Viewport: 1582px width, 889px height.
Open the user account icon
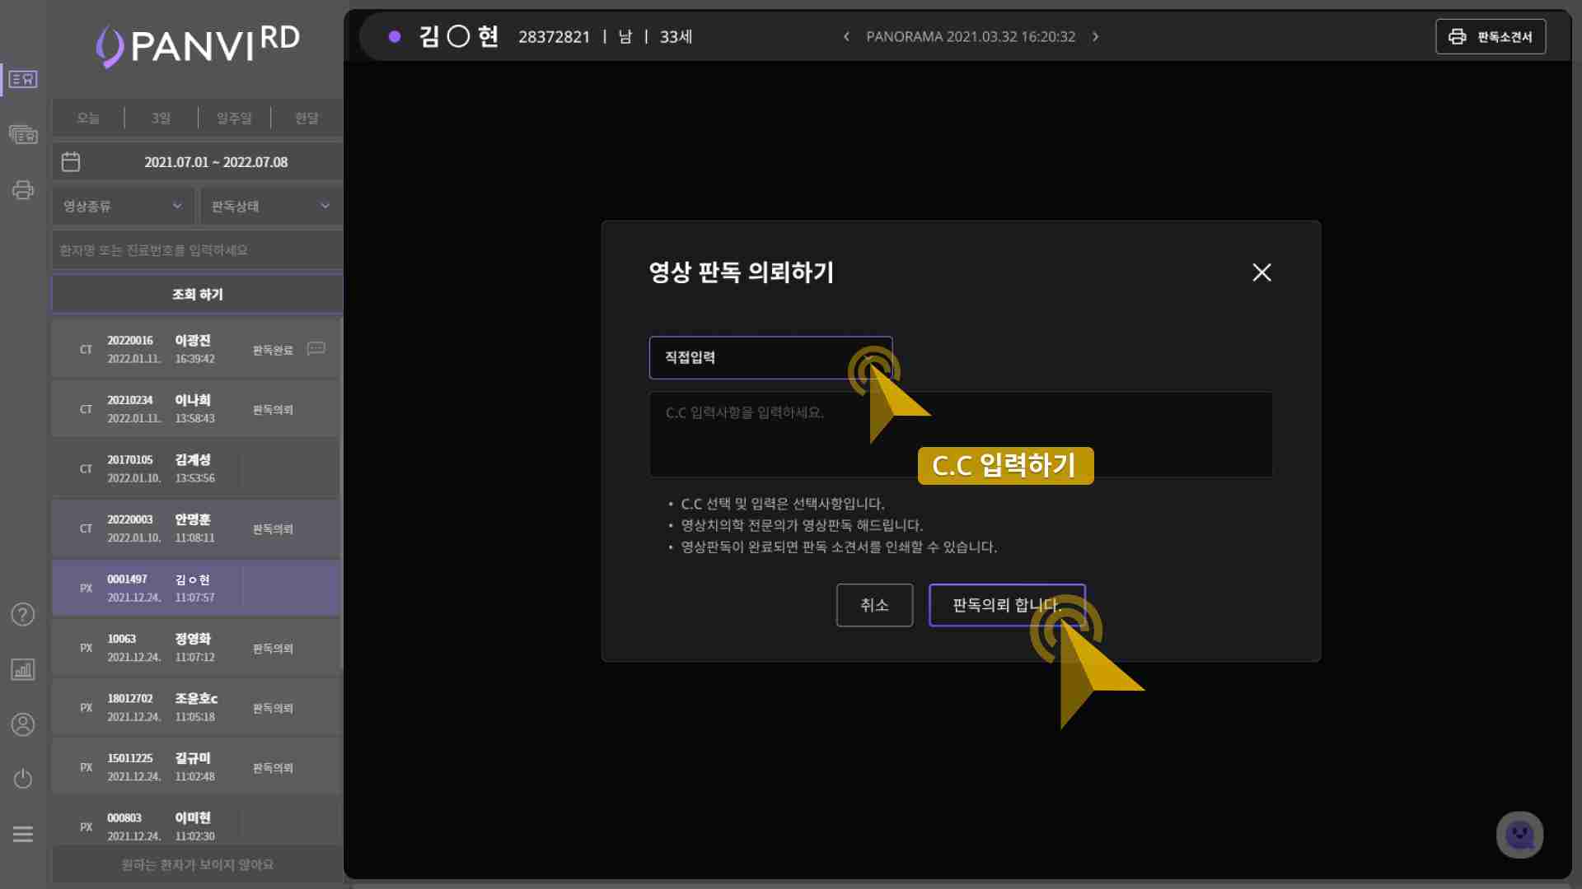(x=23, y=724)
